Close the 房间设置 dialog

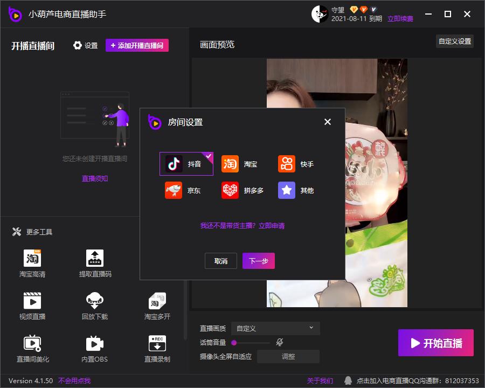pyautogui.click(x=328, y=122)
